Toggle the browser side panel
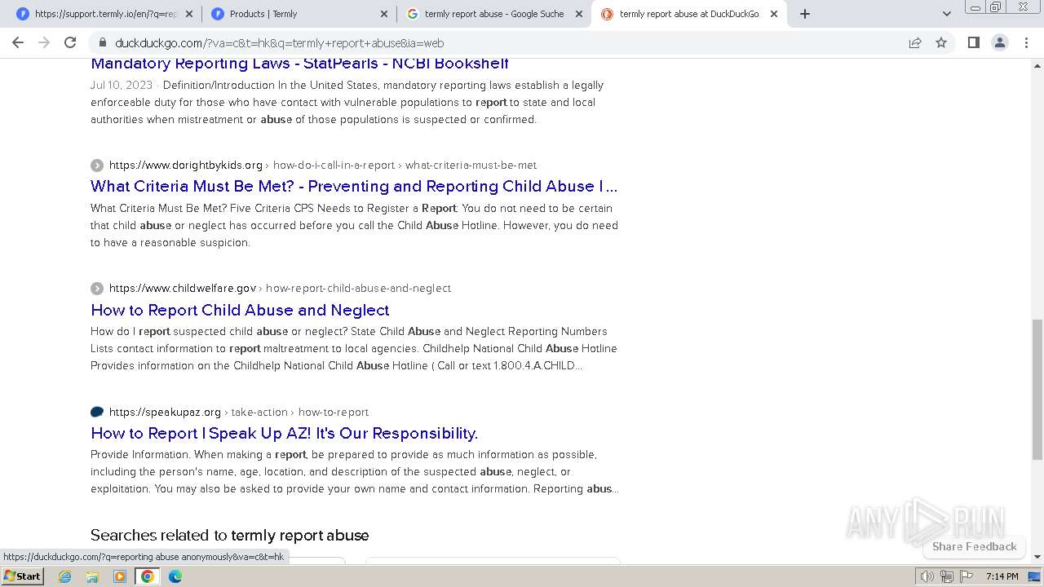Screen dimensions: 1044x587 973,42
